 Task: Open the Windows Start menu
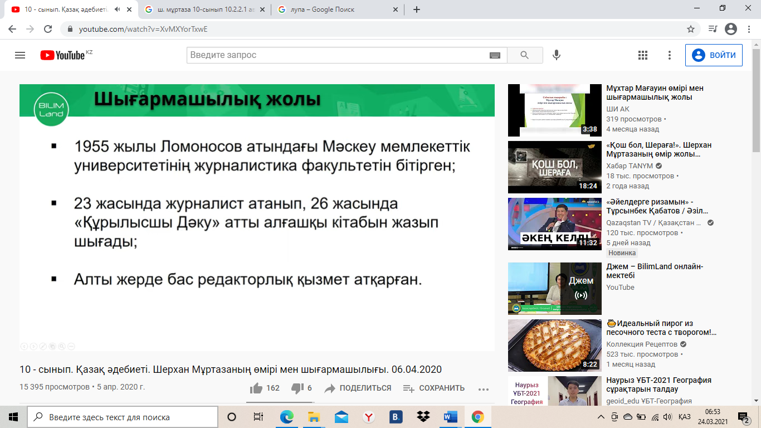[13, 417]
